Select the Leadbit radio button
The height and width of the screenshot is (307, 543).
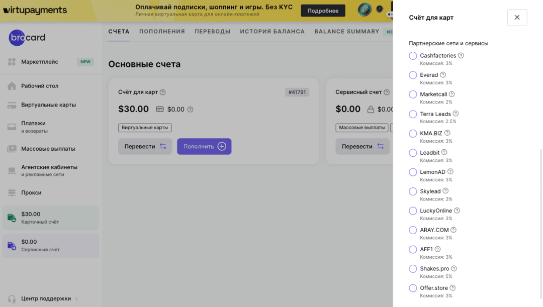413,153
